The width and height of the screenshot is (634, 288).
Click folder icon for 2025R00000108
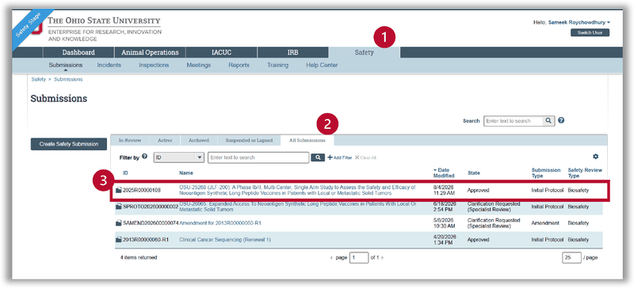(x=118, y=190)
